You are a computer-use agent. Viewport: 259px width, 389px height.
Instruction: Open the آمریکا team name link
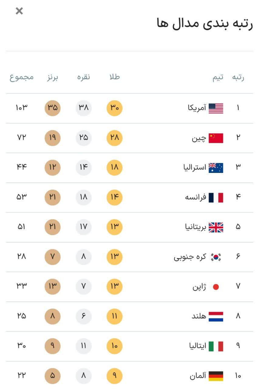[197, 108]
